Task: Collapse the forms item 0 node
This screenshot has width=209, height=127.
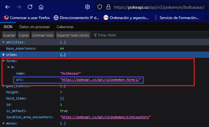Action: click(x=8, y=67)
